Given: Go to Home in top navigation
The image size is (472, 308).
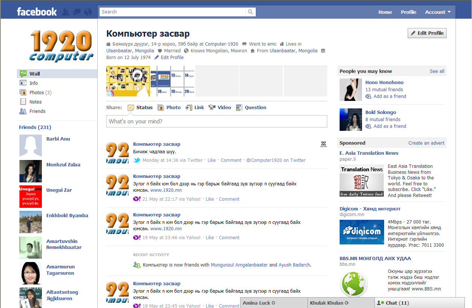Looking at the screenshot, I should [385, 12].
